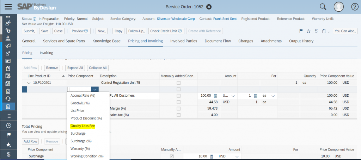Toggle Manually Added checkbox in sales tax row
The height and width of the screenshot is (160, 361).
[178, 115]
